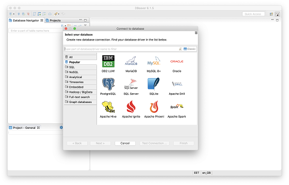Screen dimensions: 289x185
Task: Choose the Apache Hive driver
Action: coord(108,109)
